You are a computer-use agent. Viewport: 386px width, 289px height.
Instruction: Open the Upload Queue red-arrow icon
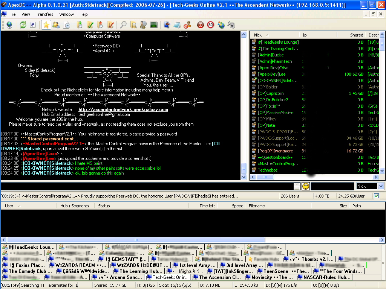click(x=100, y=25)
